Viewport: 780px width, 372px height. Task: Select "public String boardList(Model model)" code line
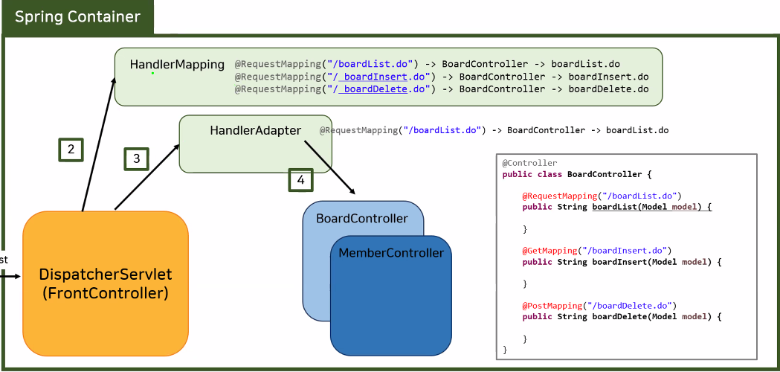point(617,207)
